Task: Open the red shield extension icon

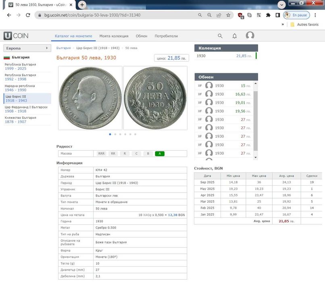Action: [240, 15]
